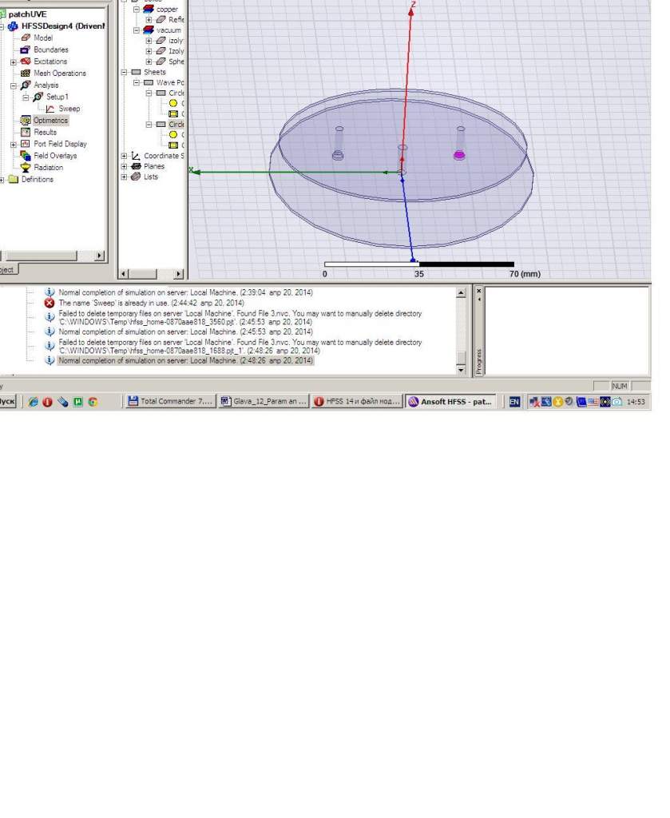This screenshot has width=670, height=818.
Task: Switch to the Project tab
Action: (x=8, y=270)
